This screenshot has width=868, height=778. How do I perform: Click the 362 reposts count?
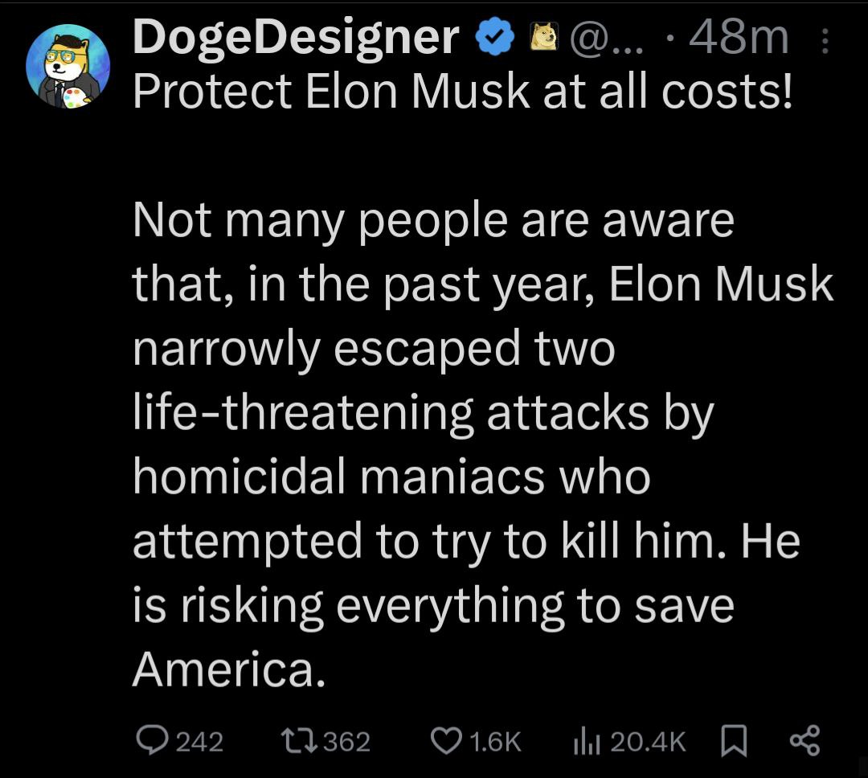coord(346,741)
